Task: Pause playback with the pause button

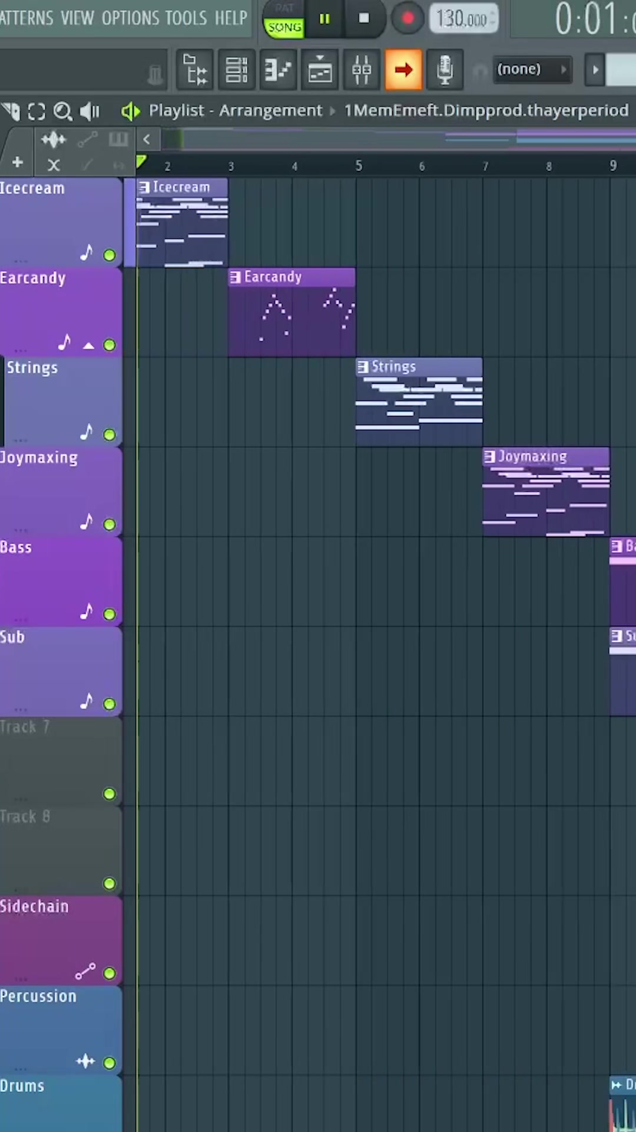Action: coord(324,19)
